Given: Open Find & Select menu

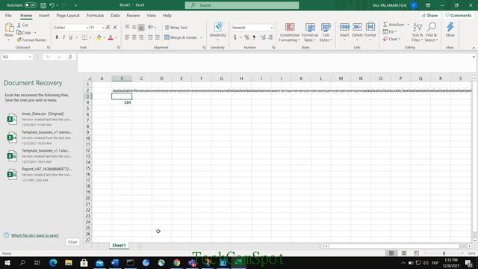Looking at the screenshot, I should coord(431,32).
